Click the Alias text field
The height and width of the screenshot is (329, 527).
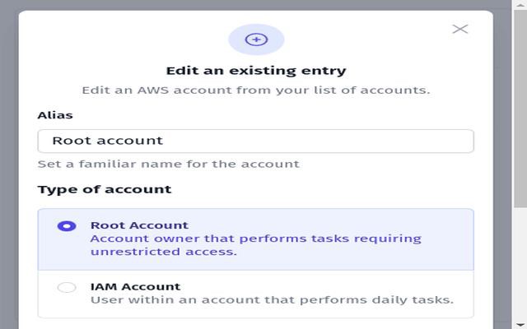pyautogui.click(x=255, y=141)
